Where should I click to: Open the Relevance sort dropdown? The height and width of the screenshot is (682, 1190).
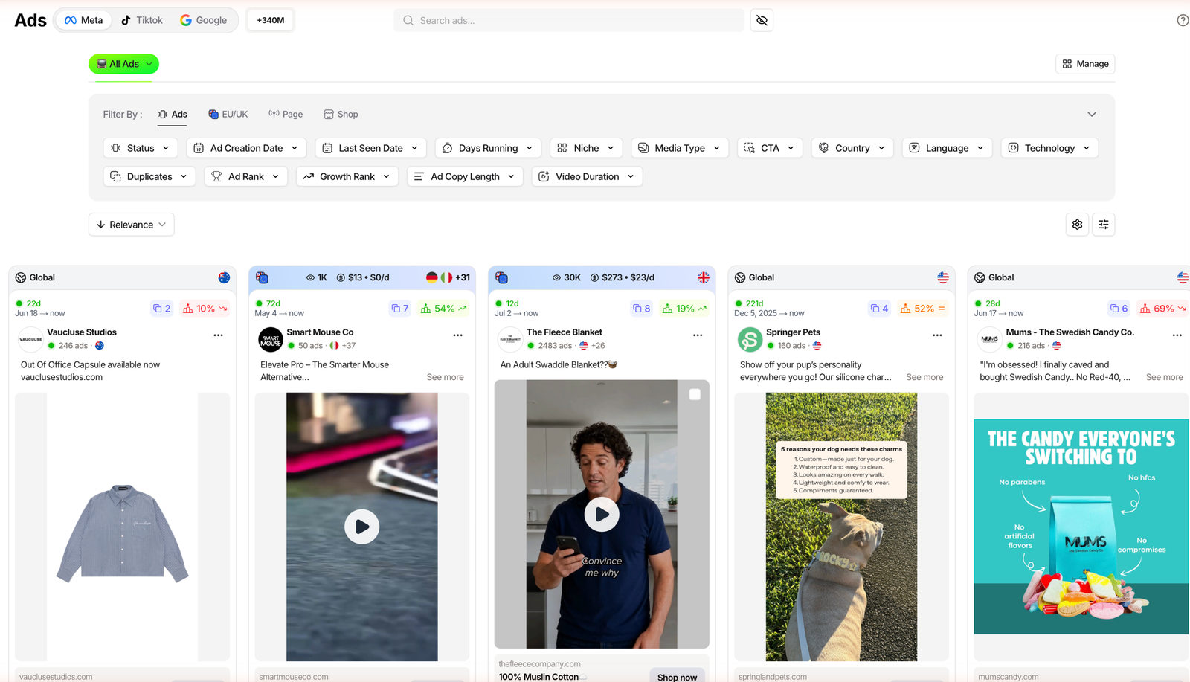click(132, 225)
